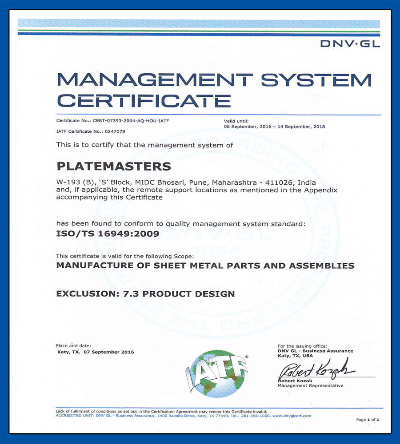
Task: Select the '06 September, 2016 – 14 September, 2018' dates
Action: (274, 127)
